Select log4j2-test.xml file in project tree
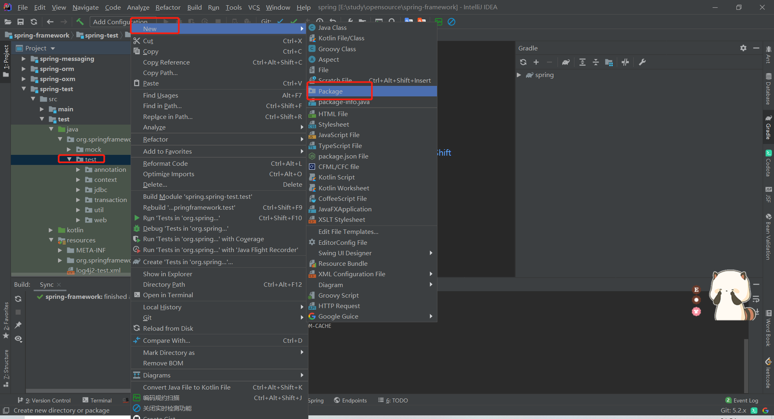Image resolution: width=774 pixels, height=419 pixels. [94, 271]
